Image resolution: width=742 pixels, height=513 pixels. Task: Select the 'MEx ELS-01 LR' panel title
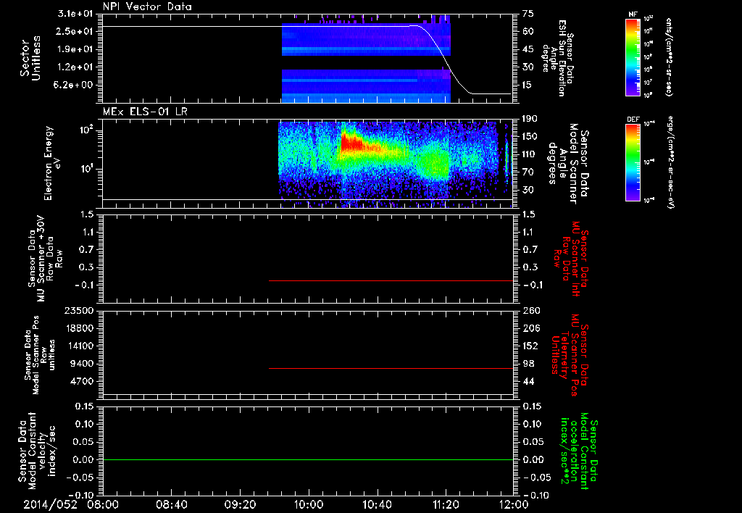point(145,112)
